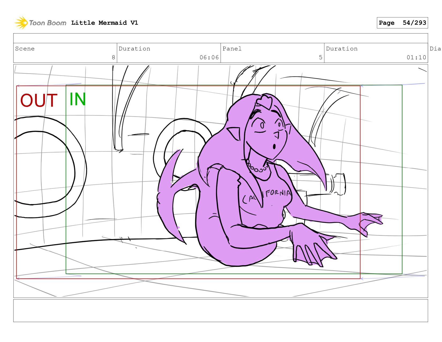Click the Toon Boom logo
442x342 pixels.
coord(40,23)
